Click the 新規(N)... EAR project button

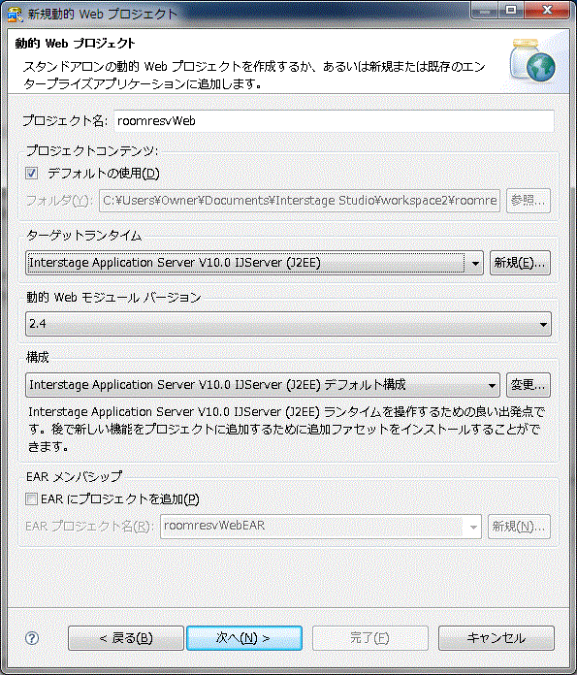pos(519,526)
